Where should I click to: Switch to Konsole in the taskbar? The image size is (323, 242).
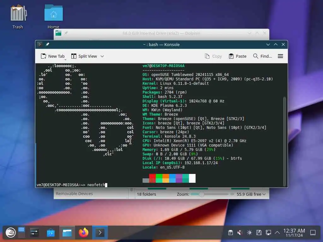click(100, 233)
